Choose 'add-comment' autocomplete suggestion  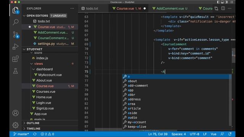tap(176, 86)
